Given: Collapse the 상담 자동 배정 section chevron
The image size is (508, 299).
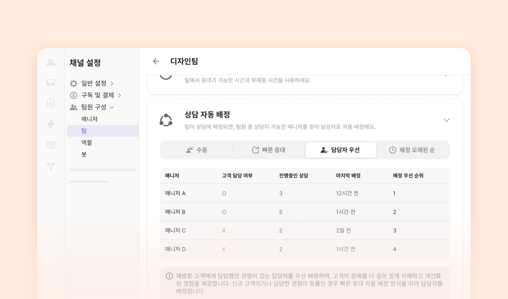Looking at the screenshot, I should coord(446,120).
